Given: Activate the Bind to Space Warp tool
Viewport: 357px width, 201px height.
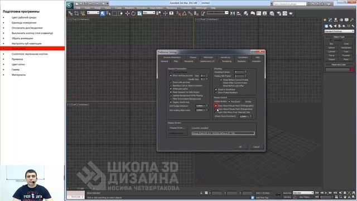Looking at the screenshot, I should (x=83, y=13).
